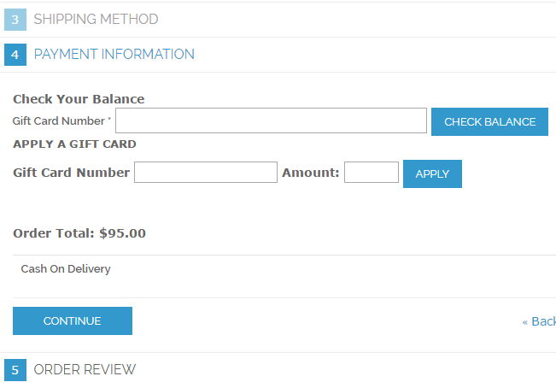This screenshot has width=556, height=388.
Task: Focus the gift card Amount field
Action: [x=372, y=173]
